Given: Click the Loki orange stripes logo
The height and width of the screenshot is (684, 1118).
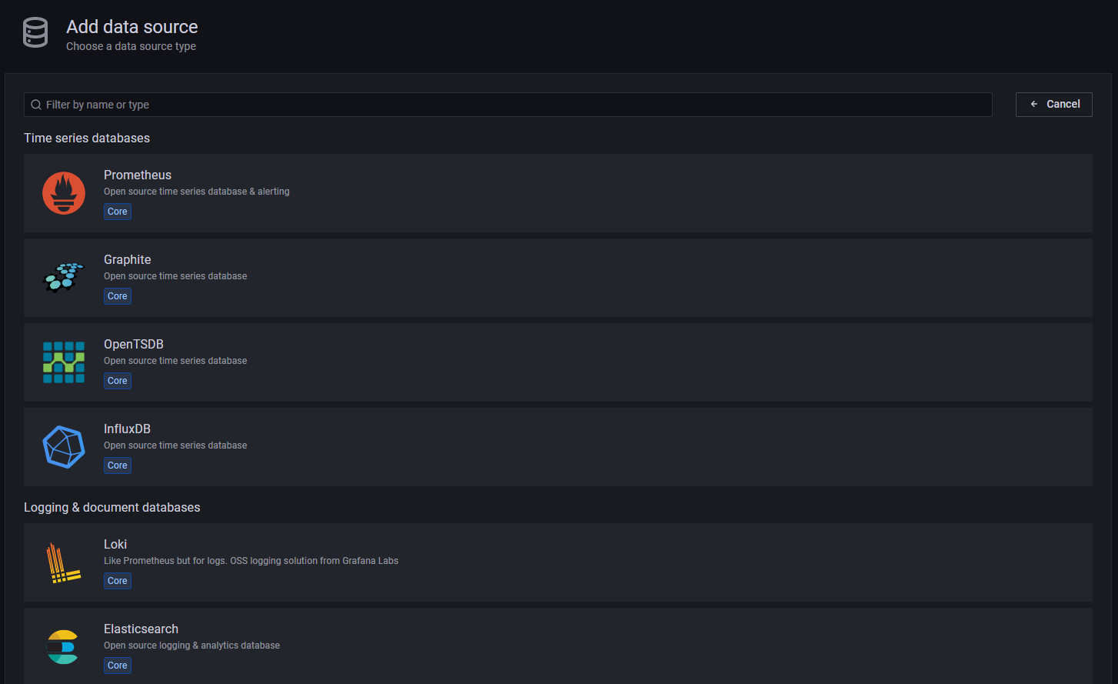Looking at the screenshot, I should pos(64,562).
